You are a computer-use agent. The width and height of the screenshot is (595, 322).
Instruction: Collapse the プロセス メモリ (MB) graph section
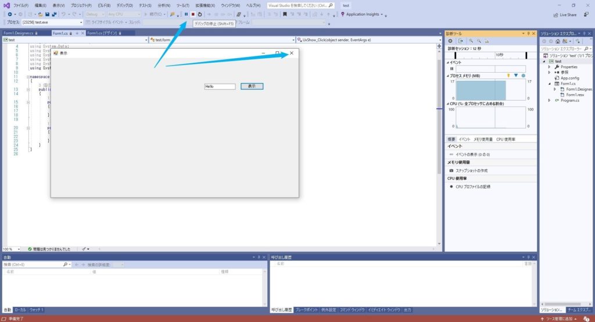click(448, 76)
